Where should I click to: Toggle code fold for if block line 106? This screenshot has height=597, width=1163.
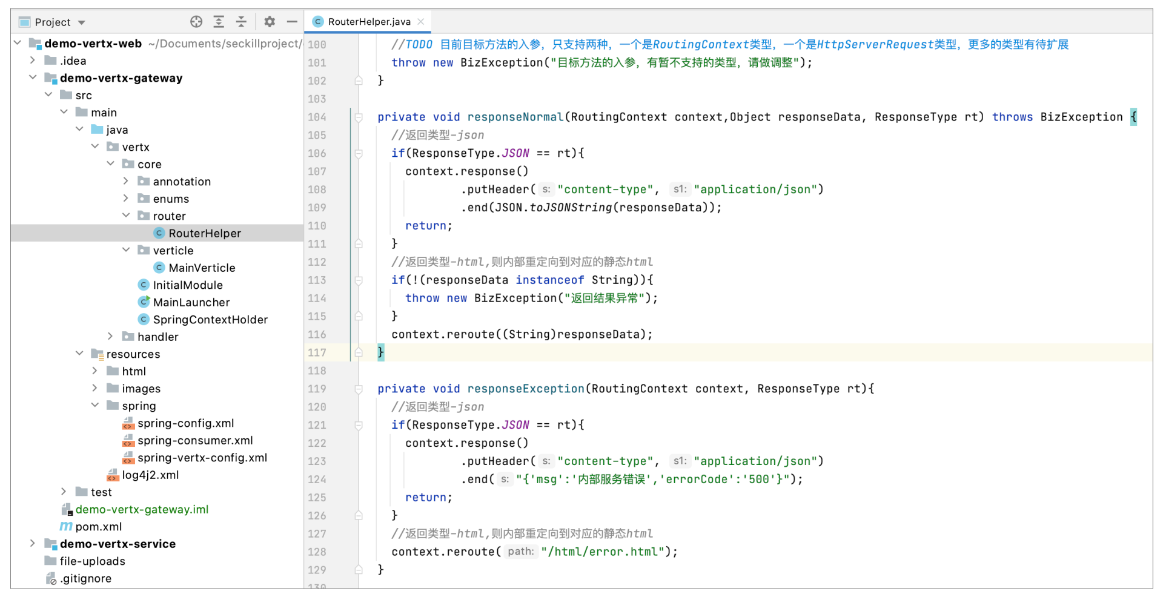359,154
